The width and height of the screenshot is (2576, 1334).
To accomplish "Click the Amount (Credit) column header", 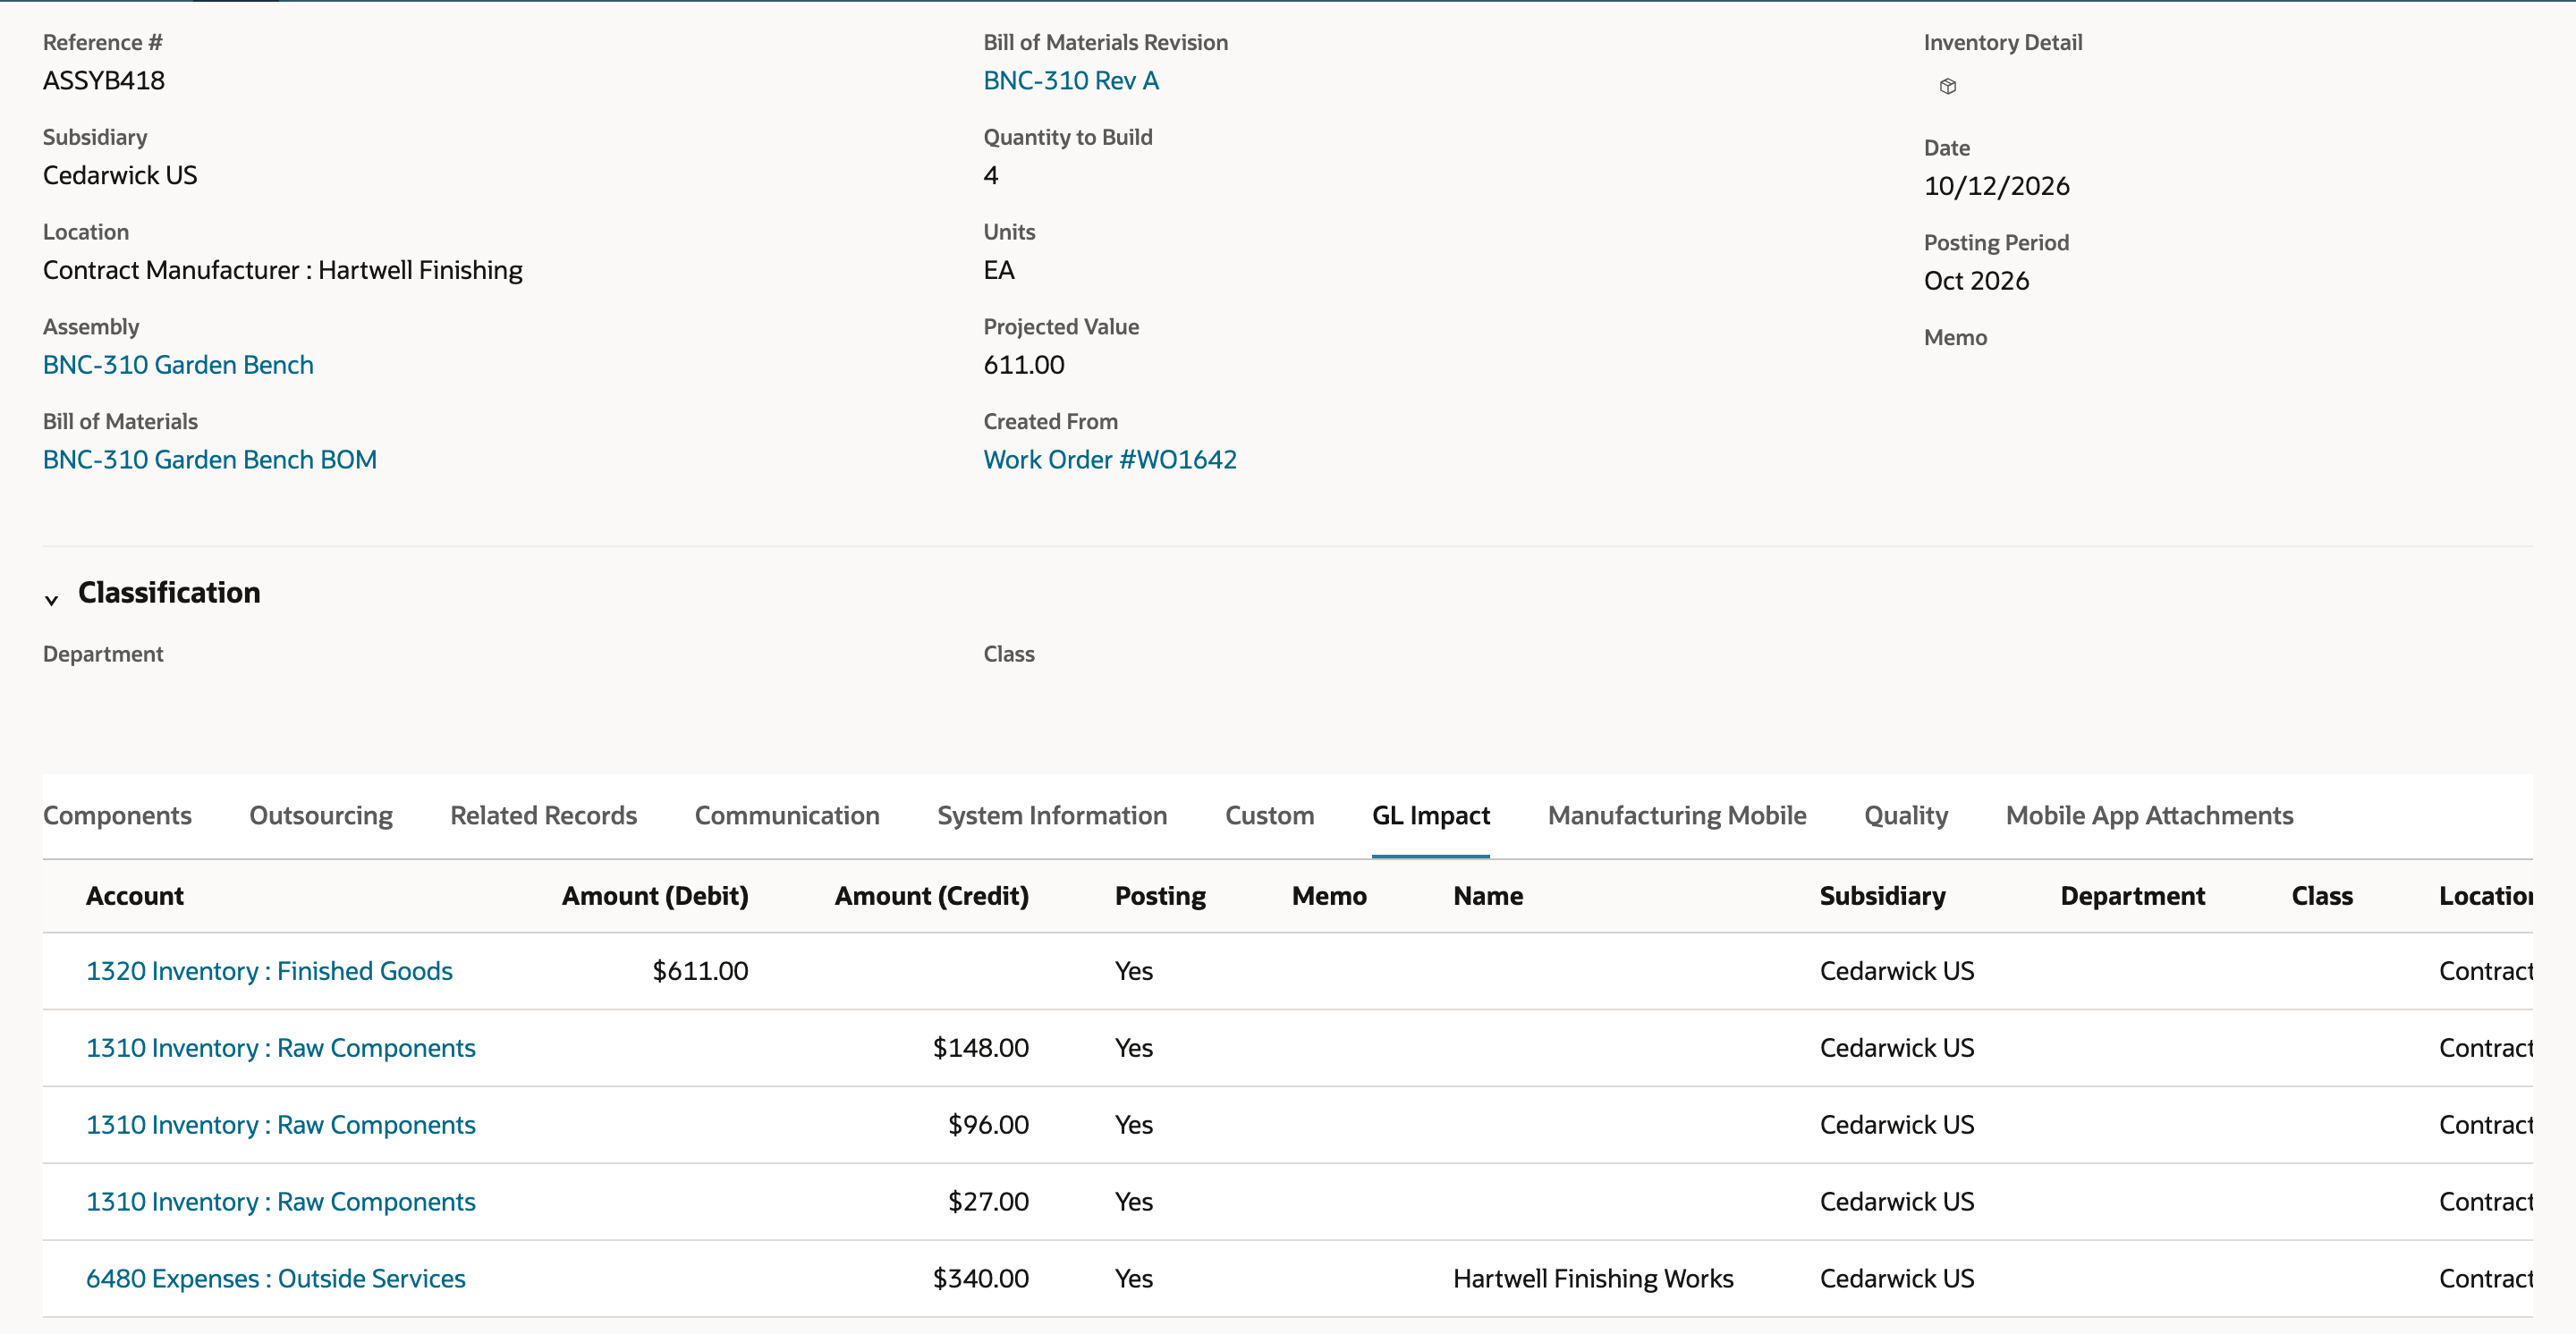I will click(x=931, y=895).
